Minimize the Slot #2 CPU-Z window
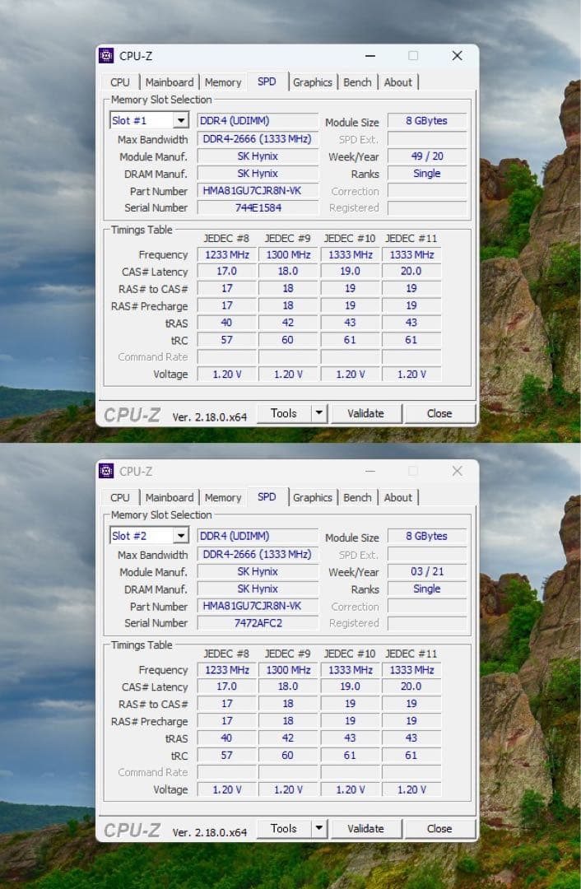This screenshot has width=581, height=889. 370,471
